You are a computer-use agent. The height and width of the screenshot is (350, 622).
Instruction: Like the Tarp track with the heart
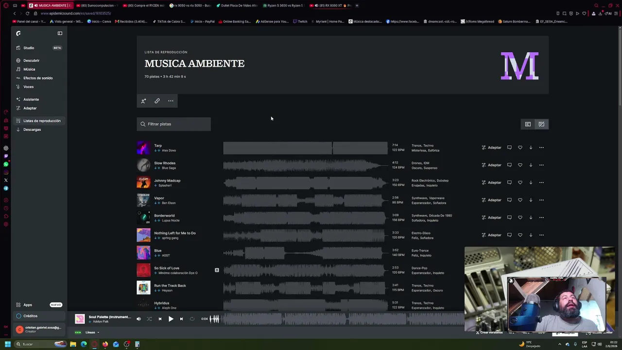click(x=520, y=147)
